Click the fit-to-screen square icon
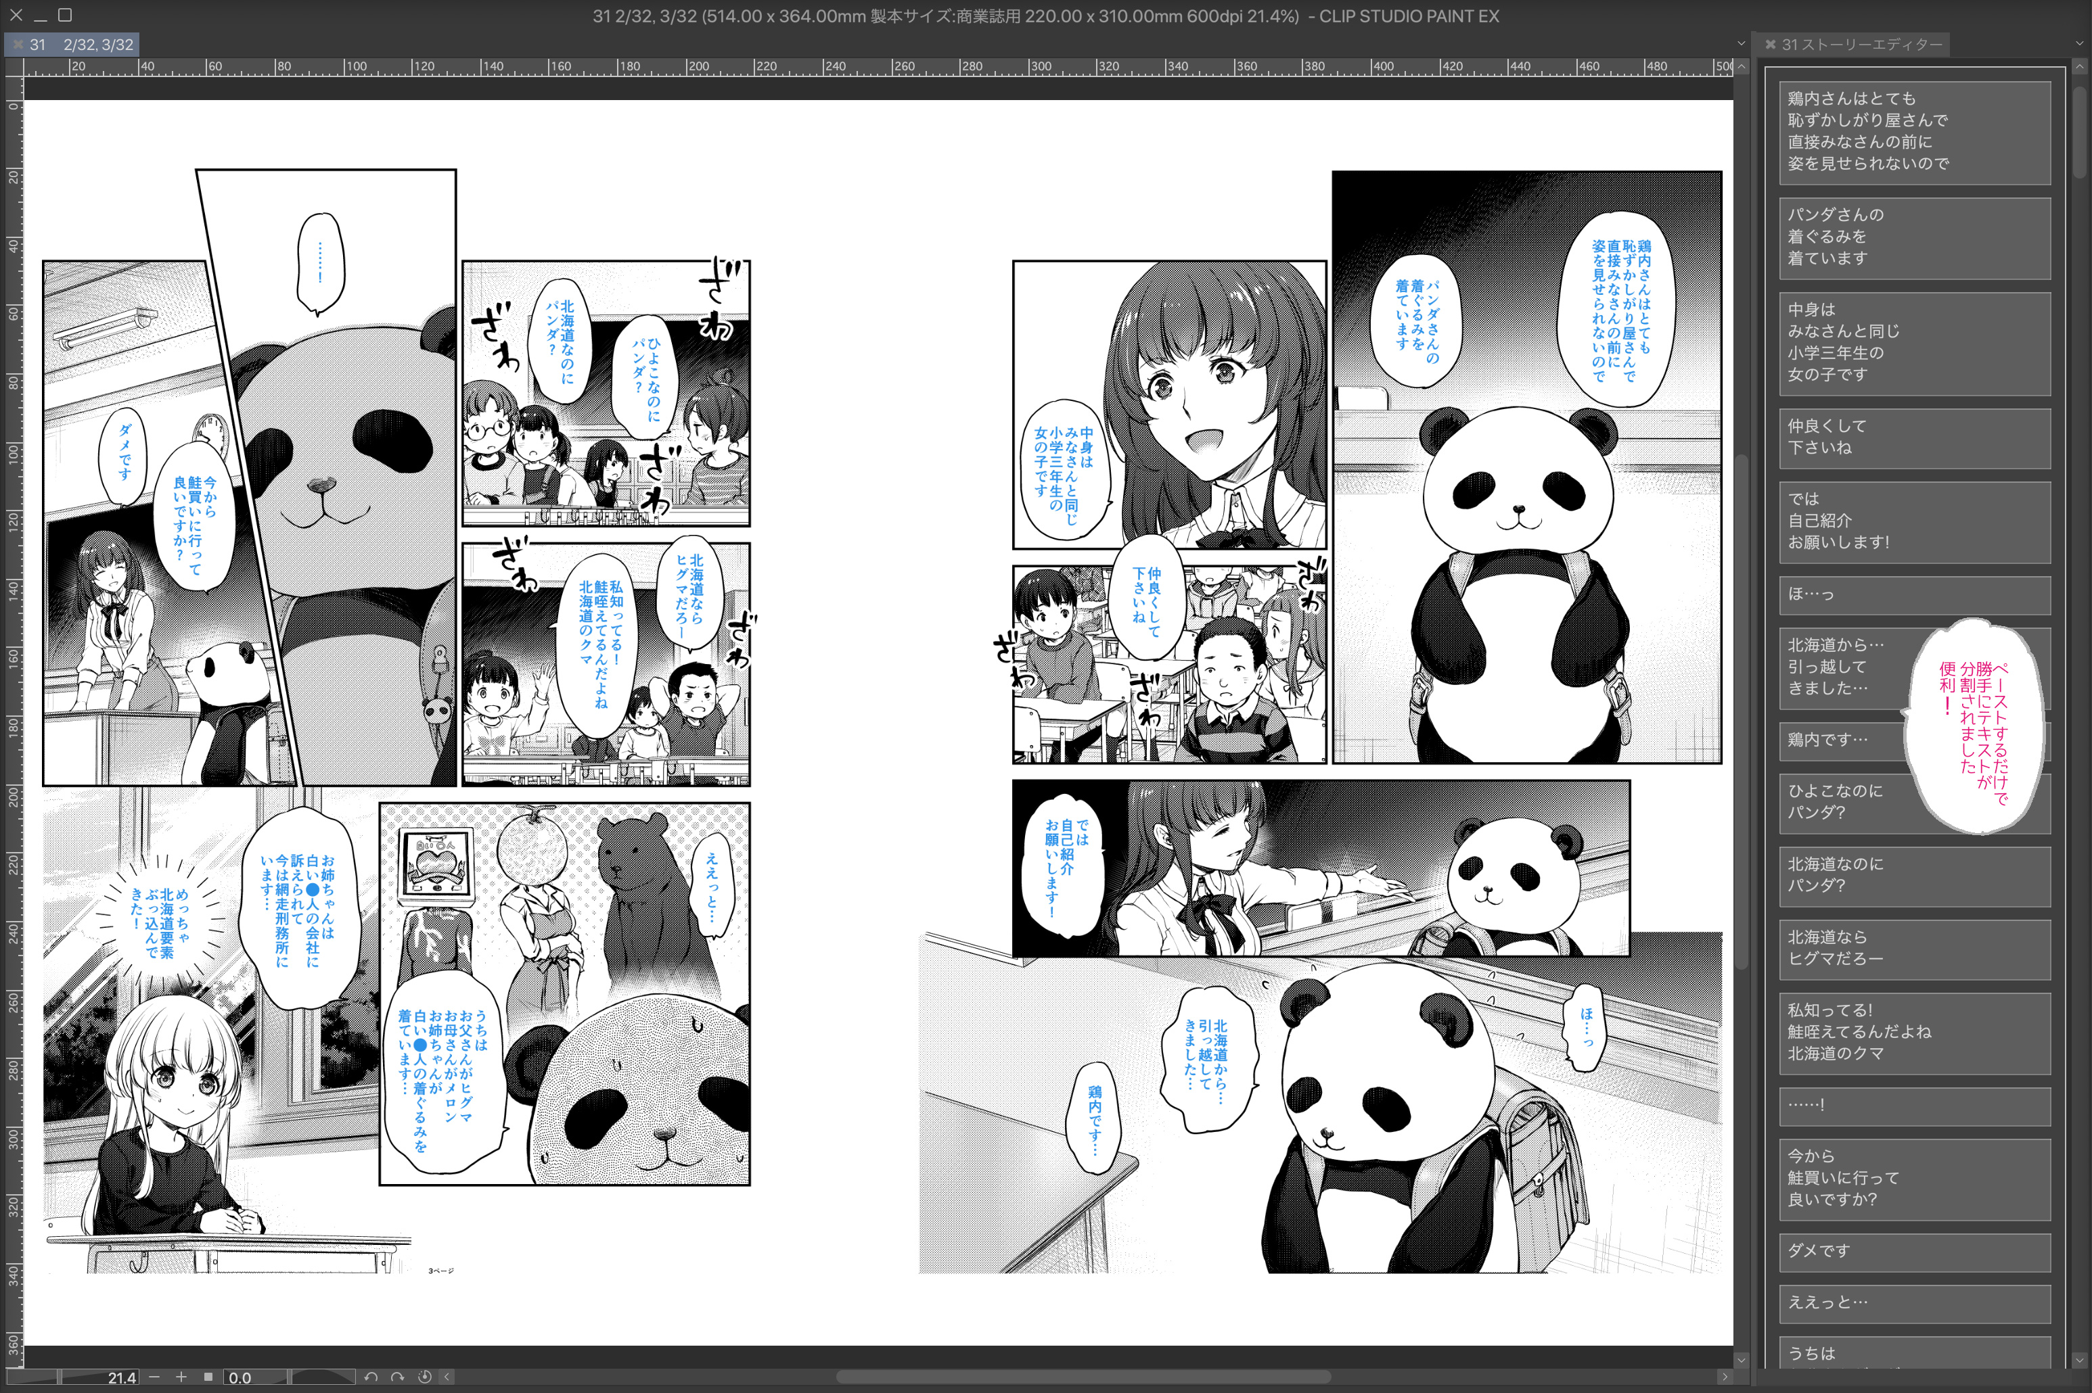 (x=208, y=1376)
